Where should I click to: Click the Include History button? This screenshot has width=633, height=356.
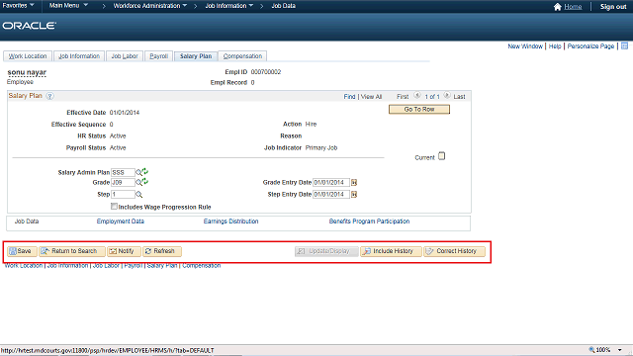391,251
